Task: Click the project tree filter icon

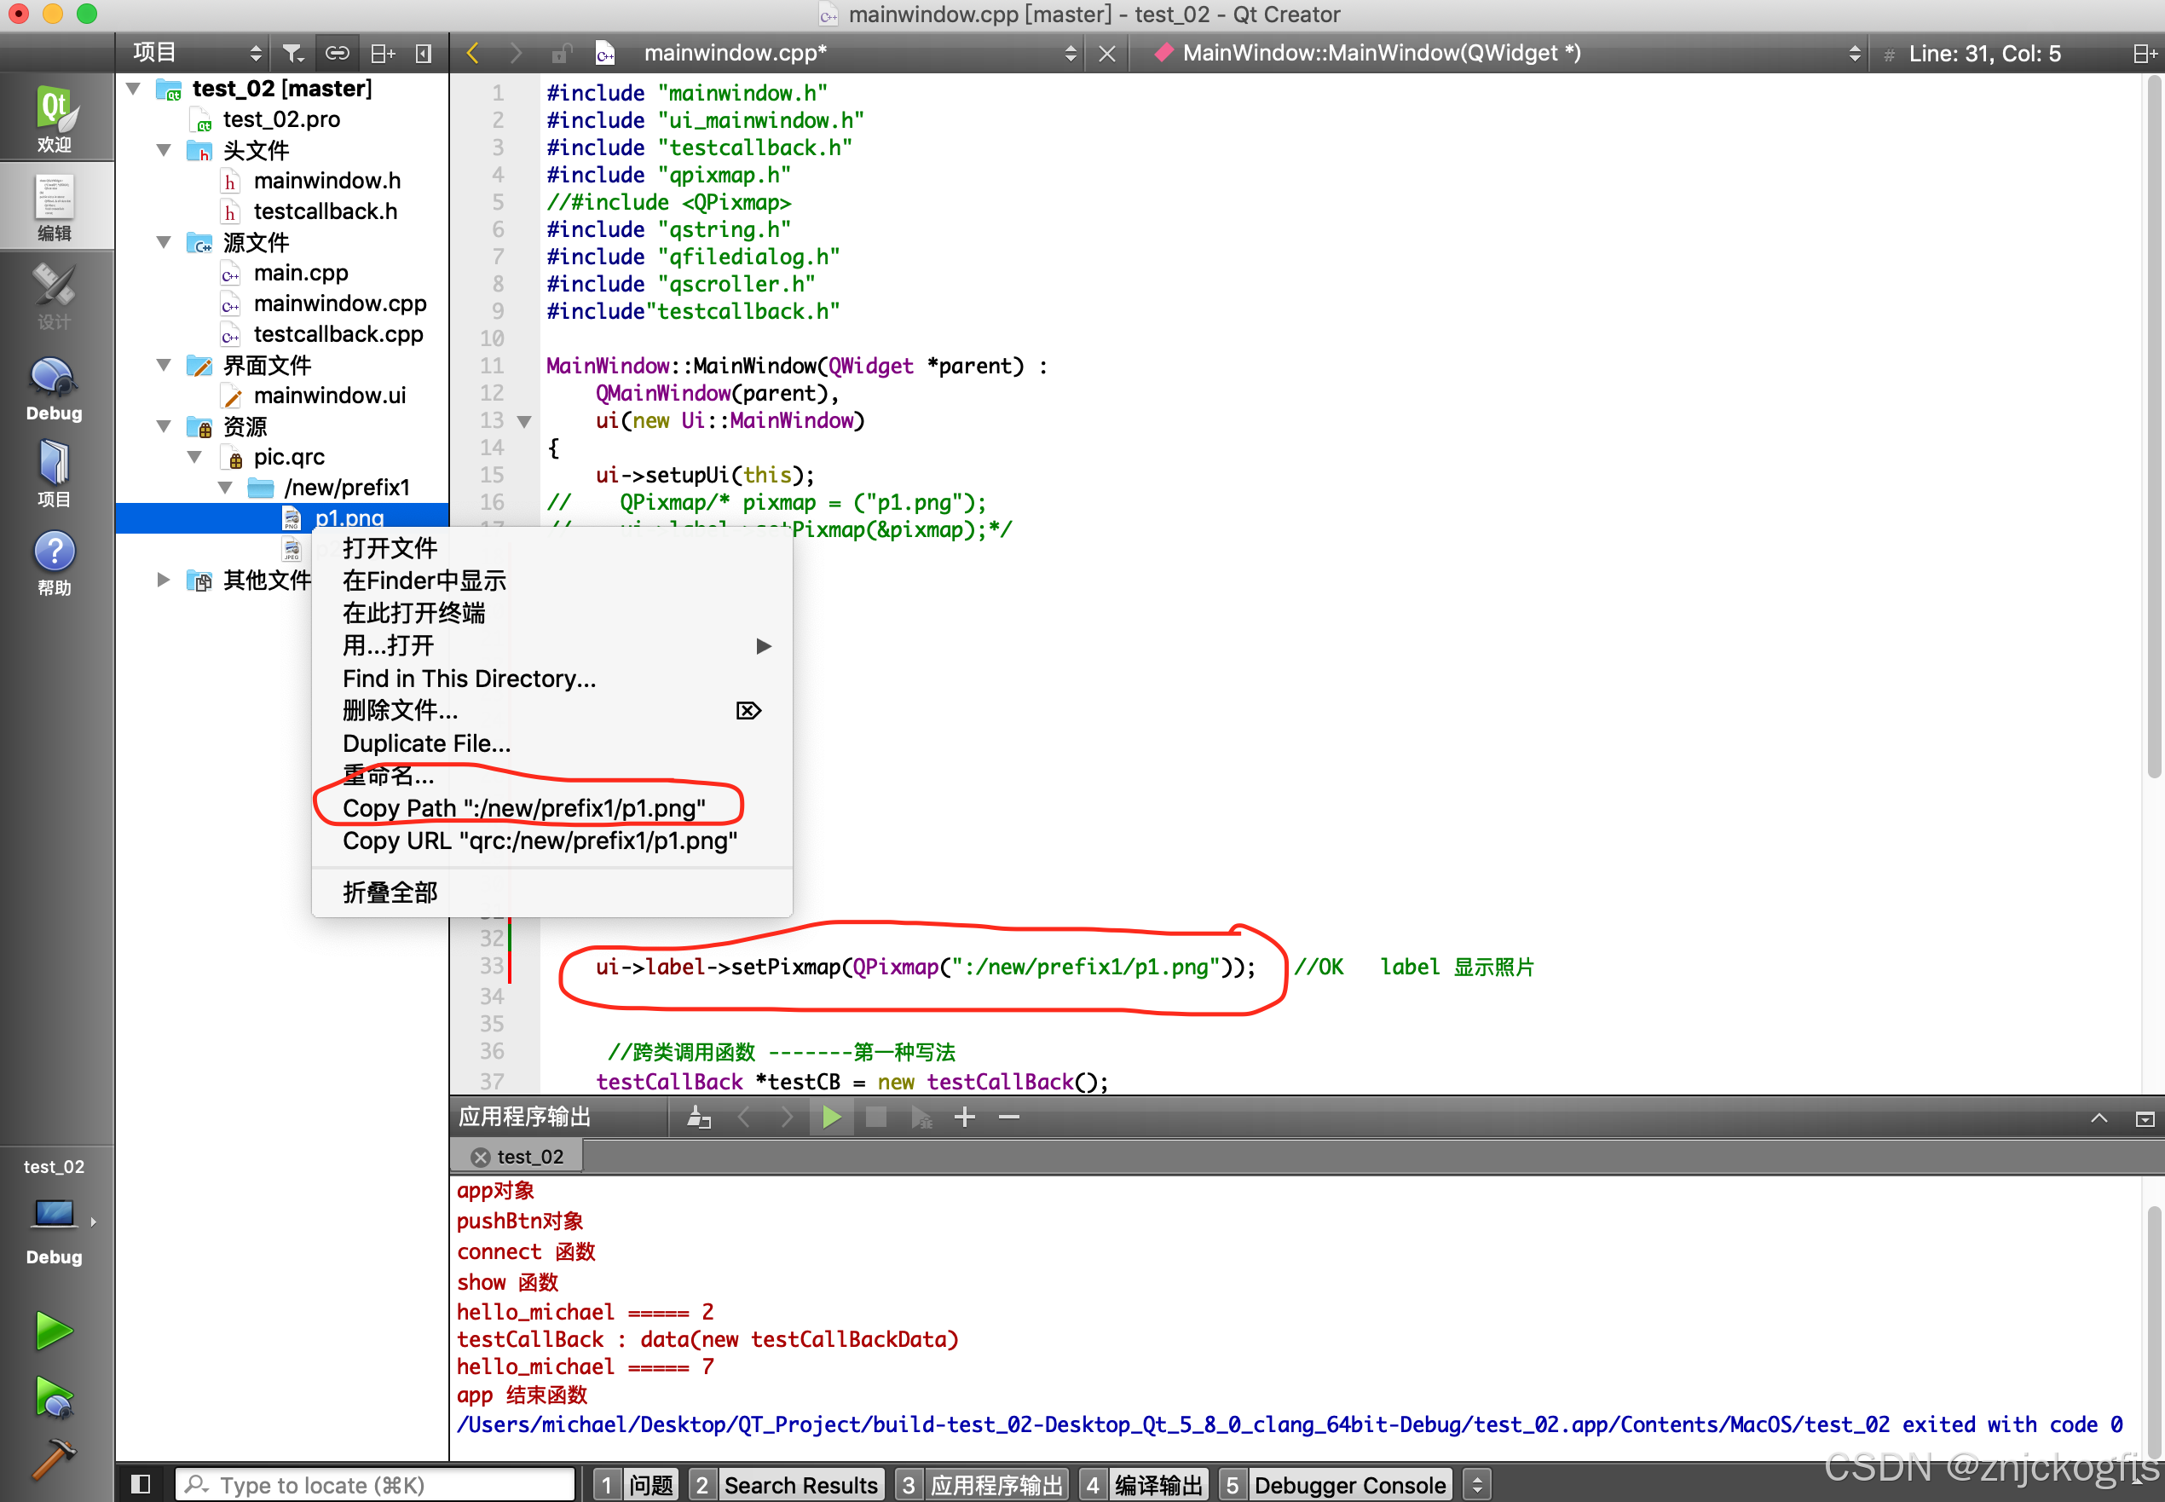Action: click(293, 54)
